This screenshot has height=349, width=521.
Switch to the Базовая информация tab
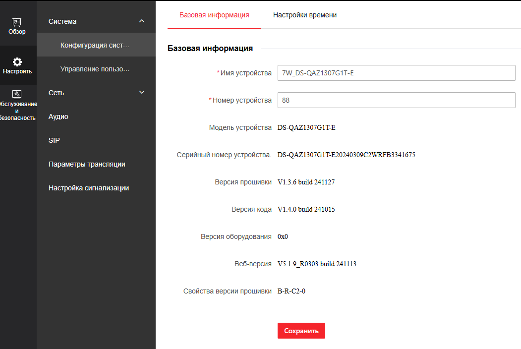(x=214, y=15)
